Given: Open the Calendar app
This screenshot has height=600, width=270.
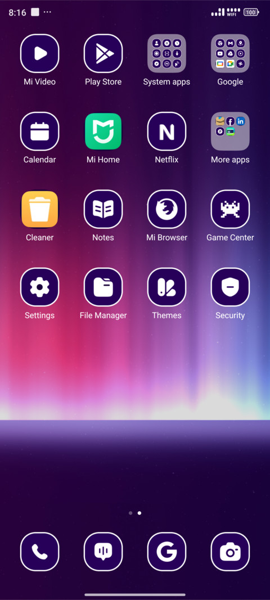Looking at the screenshot, I should click(x=39, y=132).
